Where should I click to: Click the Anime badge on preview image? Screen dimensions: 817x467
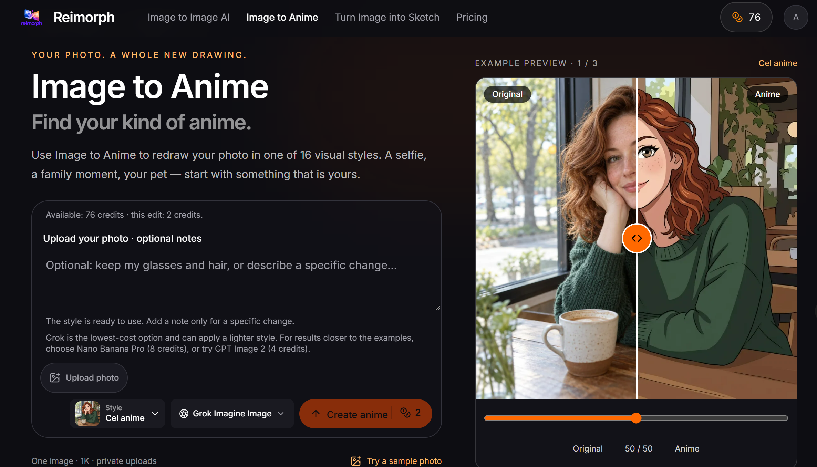click(767, 94)
